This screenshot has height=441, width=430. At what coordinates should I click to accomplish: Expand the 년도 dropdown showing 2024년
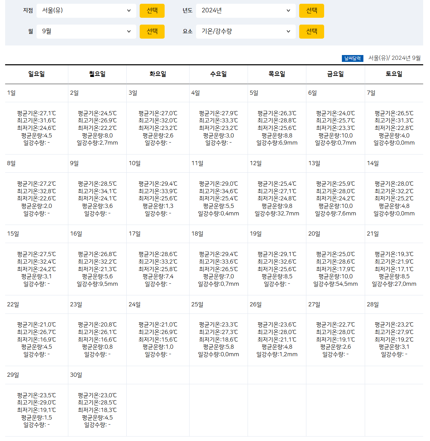click(x=246, y=11)
